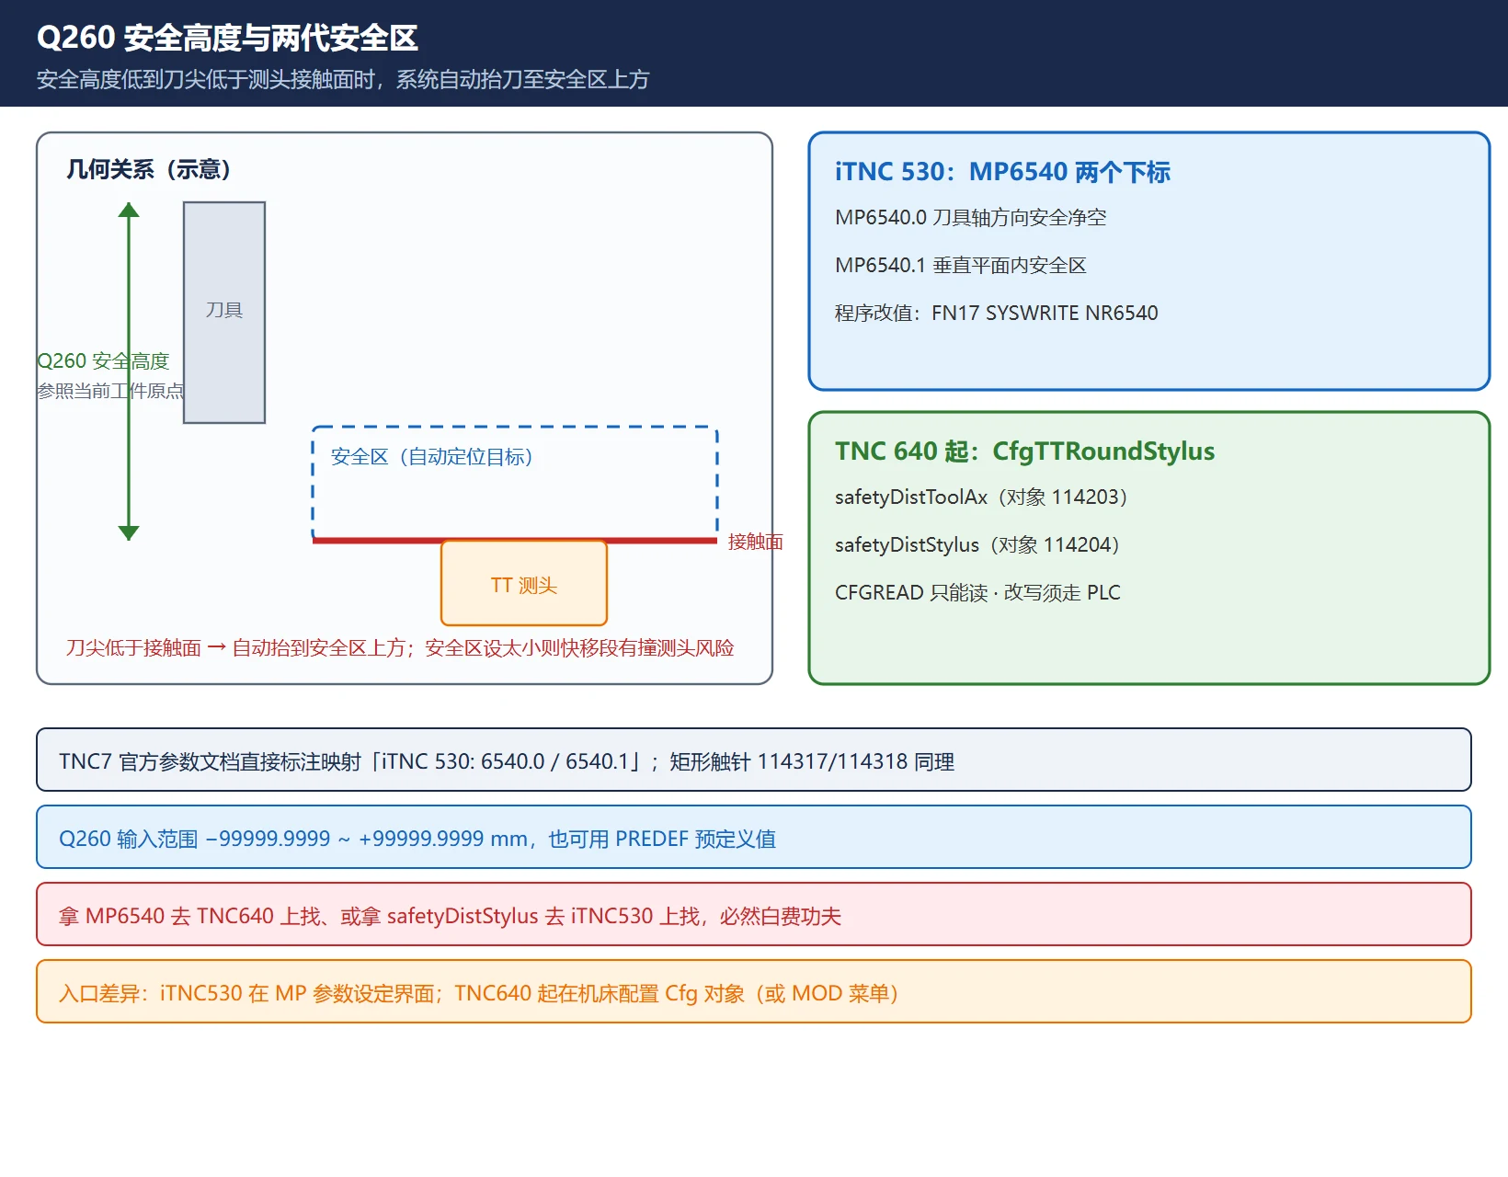Click the red note beginning '刀尖低于接触面'

400,648
